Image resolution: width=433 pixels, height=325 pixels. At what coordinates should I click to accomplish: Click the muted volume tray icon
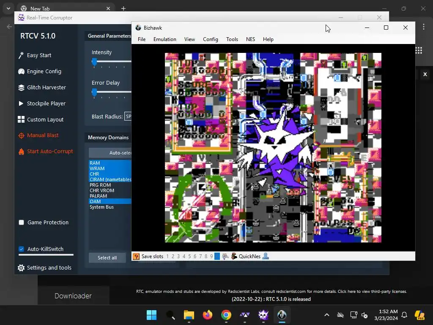click(364, 315)
